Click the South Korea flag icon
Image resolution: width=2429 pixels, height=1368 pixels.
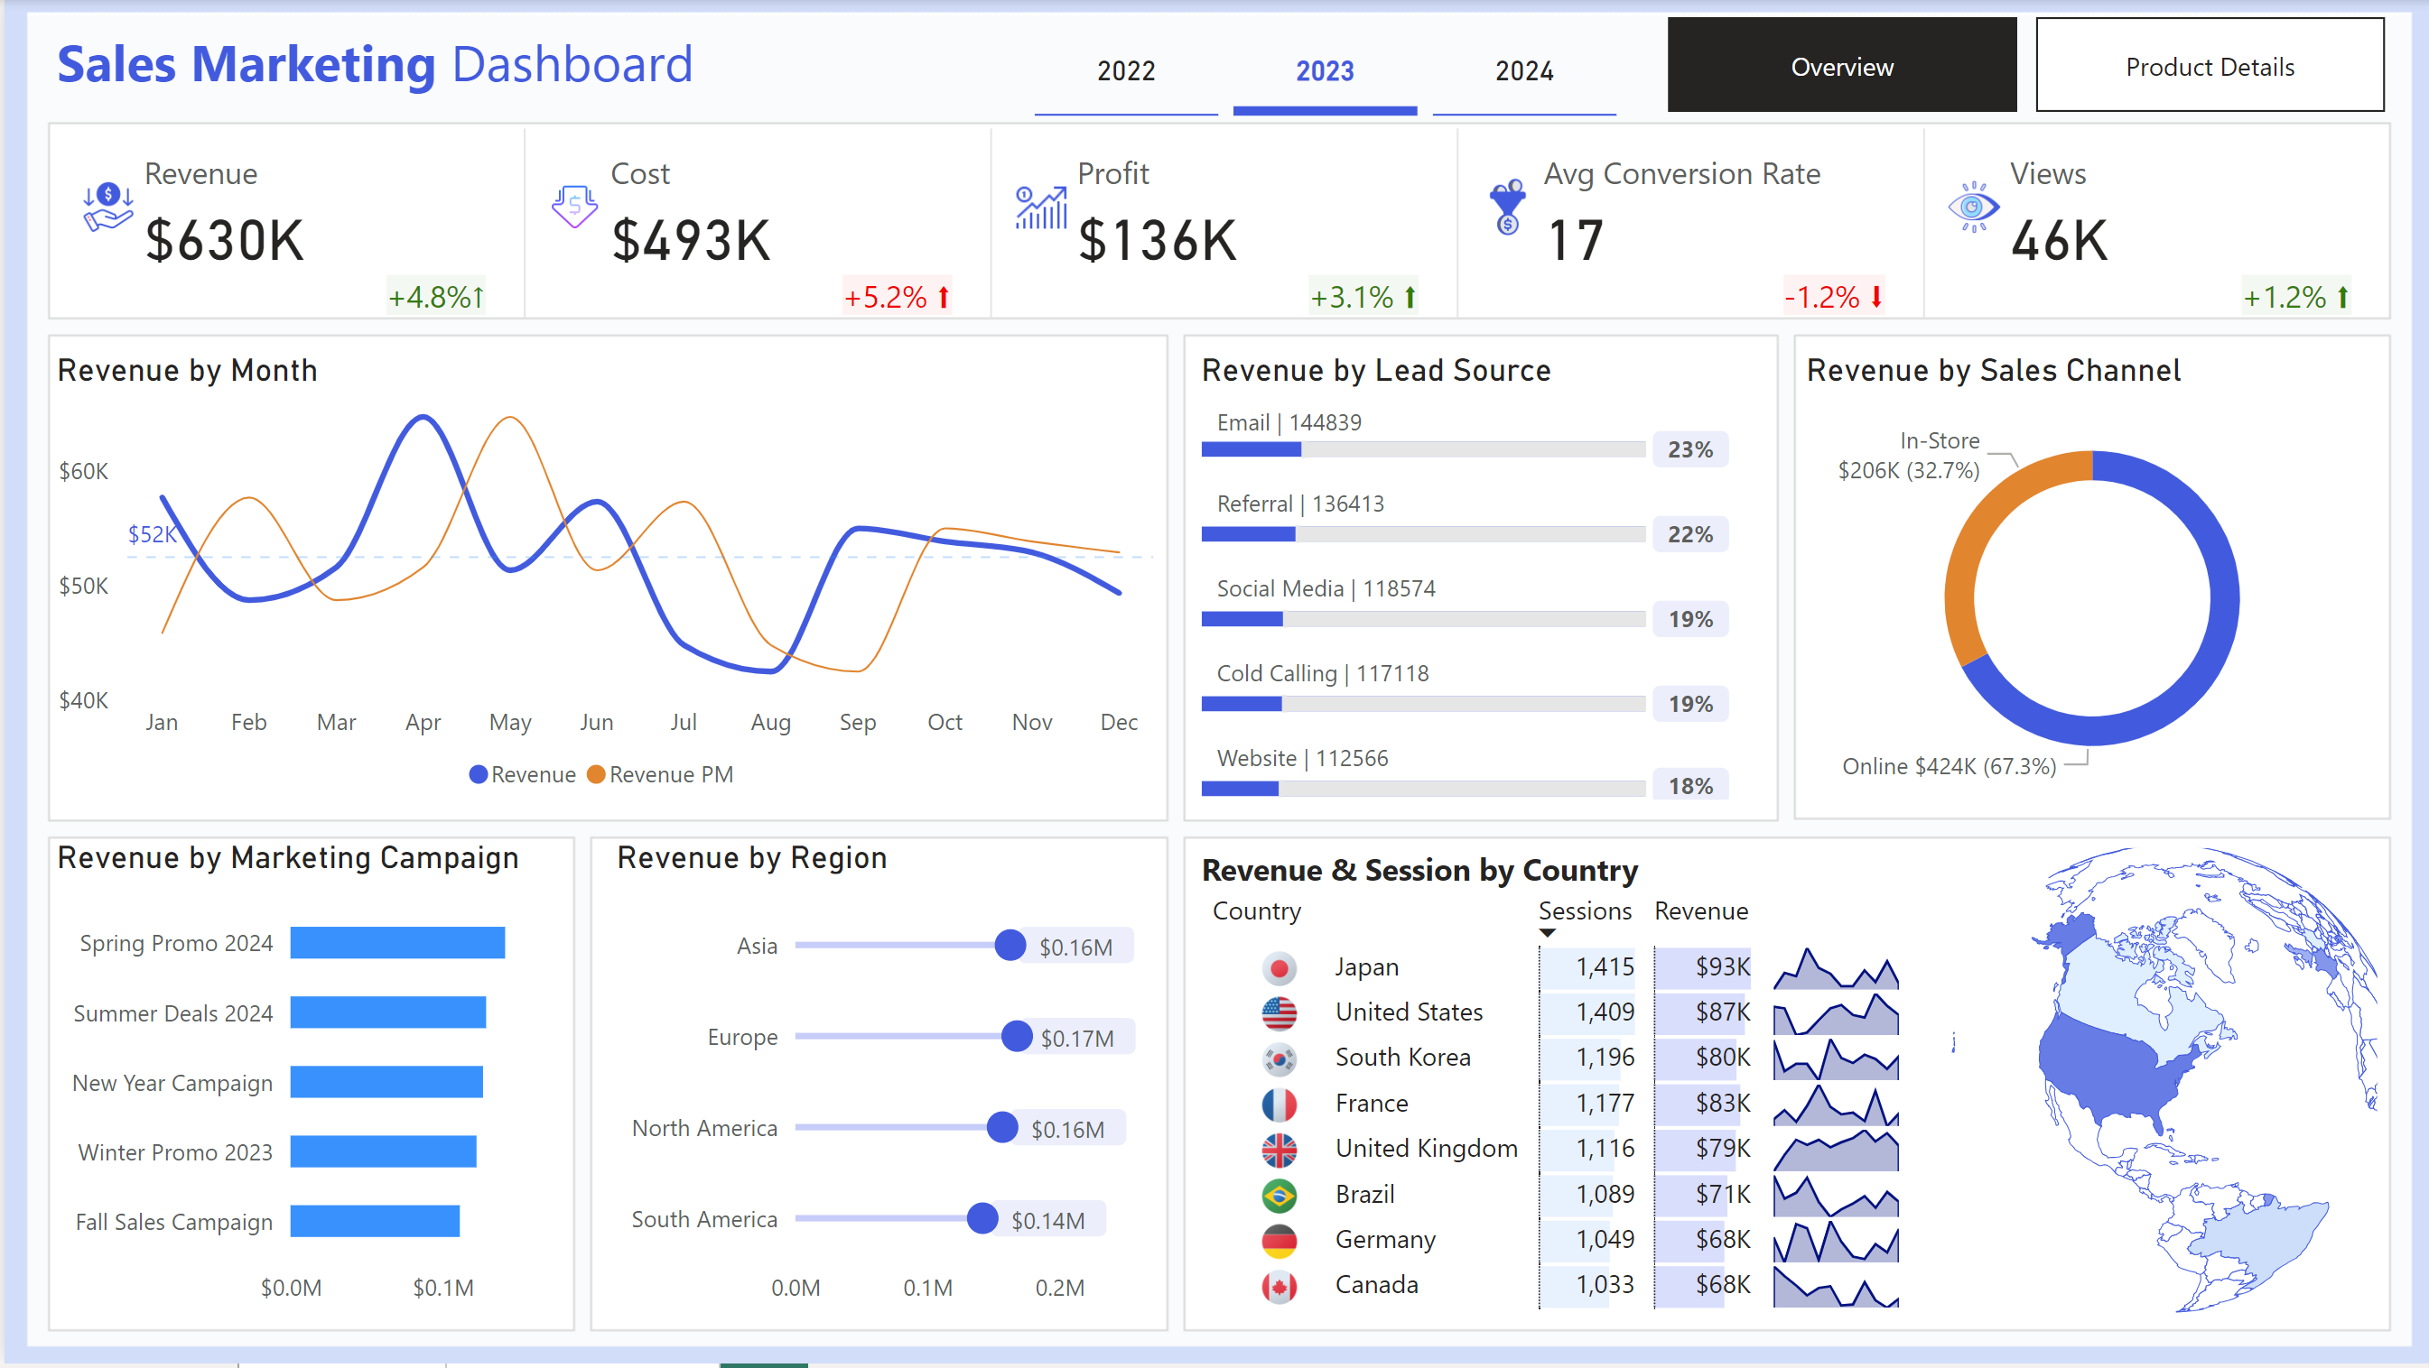(1280, 1059)
